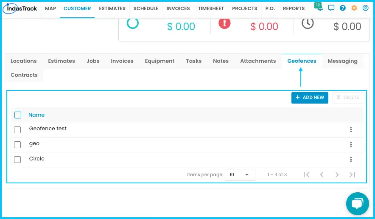
Task: Open the three-dot menu for Geofence test
Action: tap(351, 129)
